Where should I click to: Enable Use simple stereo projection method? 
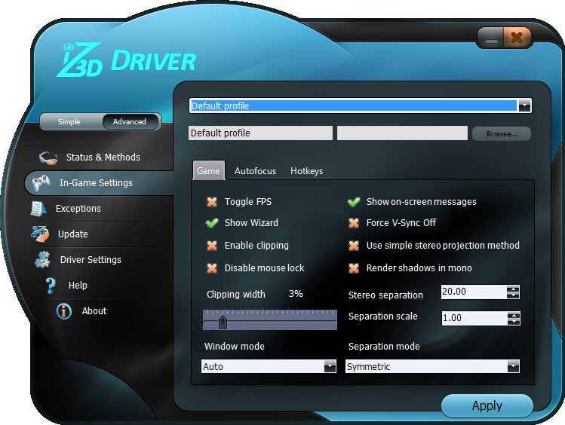pyautogui.click(x=354, y=246)
